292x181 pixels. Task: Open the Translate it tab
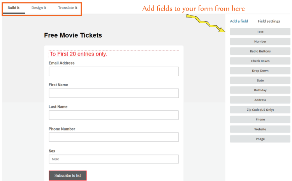pos(68,8)
